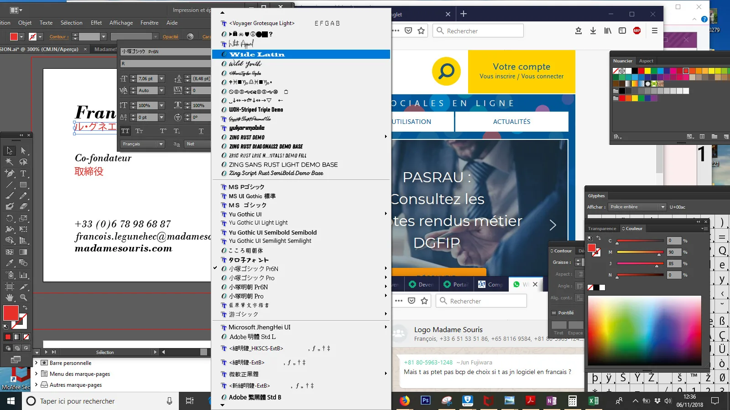Open Police entière dropdown in Glyphes
The height and width of the screenshot is (410, 730).
pyautogui.click(x=637, y=207)
